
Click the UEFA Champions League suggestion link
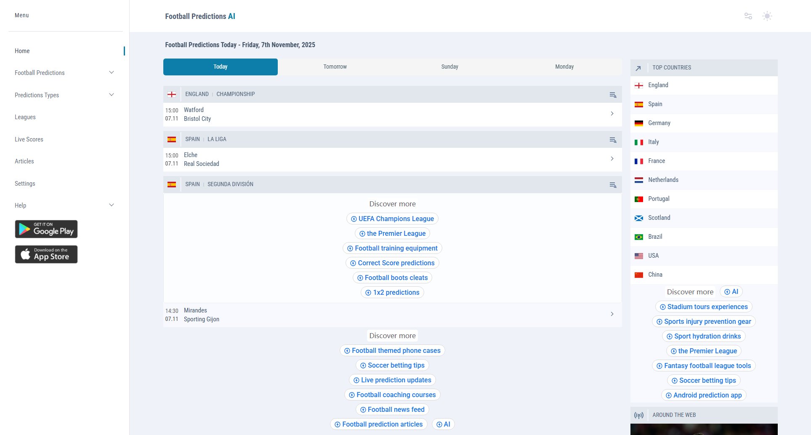coord(392,219)
